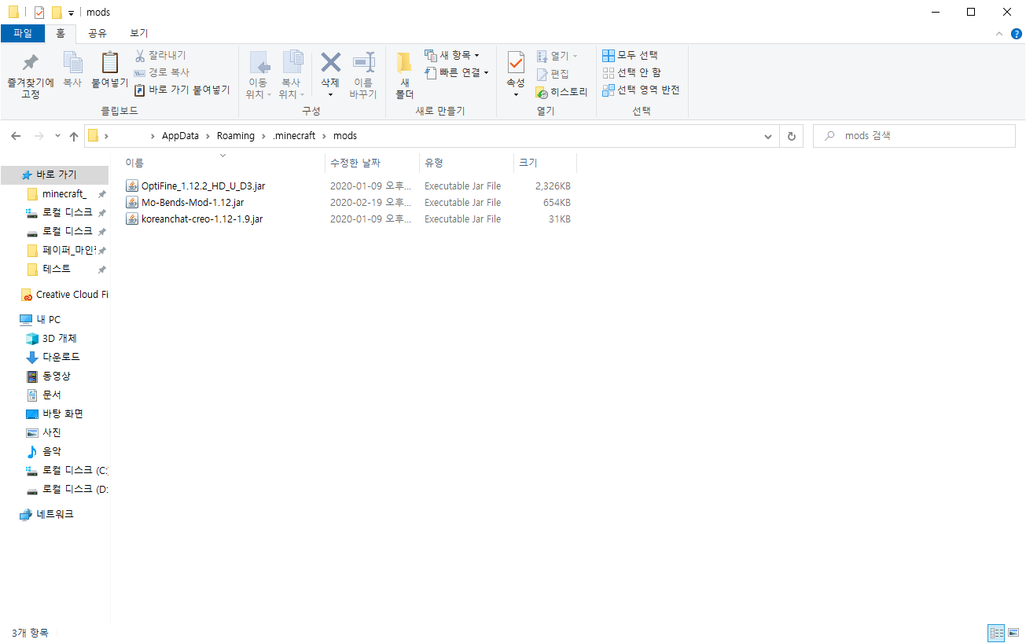1026x643 pixels.
Task: Open 문서 (Documents) in navigation pane
Action: (51, 395)
